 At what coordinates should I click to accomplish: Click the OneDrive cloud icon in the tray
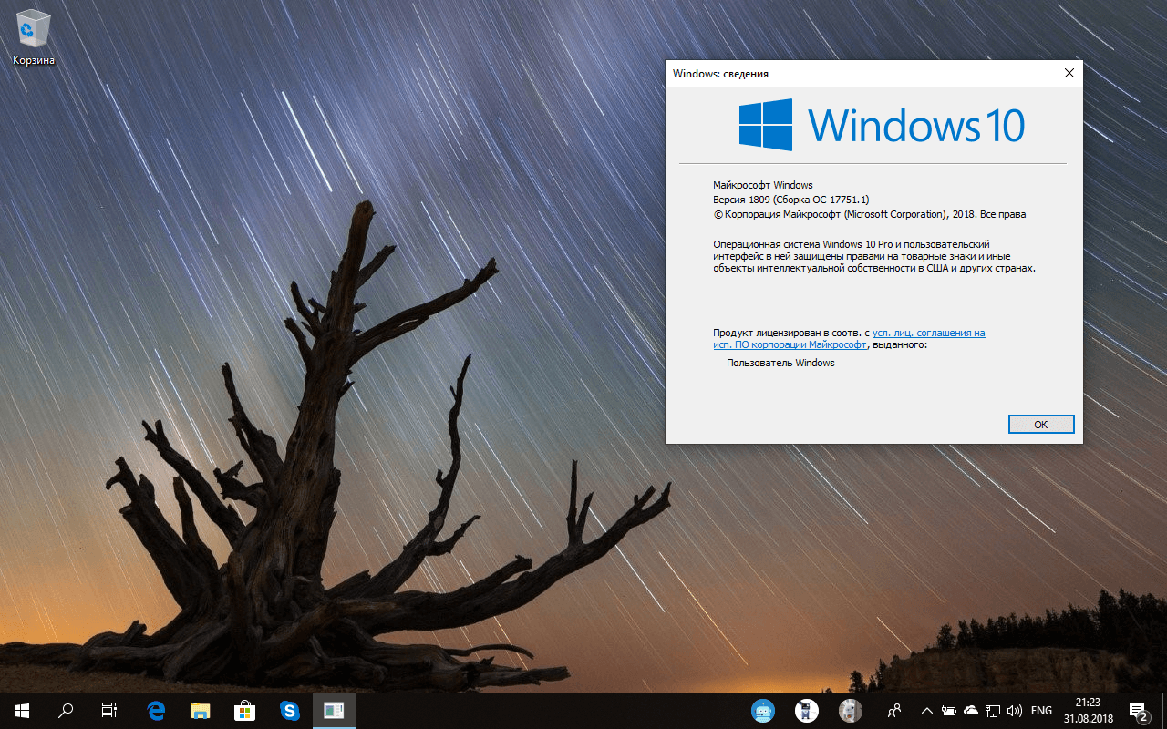tap(970, 711)
